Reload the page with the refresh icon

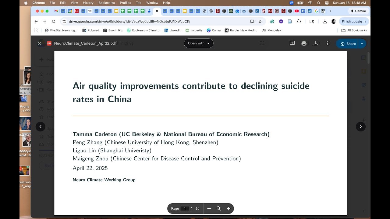click(54, 22)
